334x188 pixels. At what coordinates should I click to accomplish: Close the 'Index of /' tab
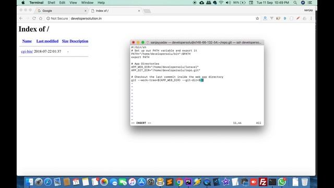coord(139,10)
